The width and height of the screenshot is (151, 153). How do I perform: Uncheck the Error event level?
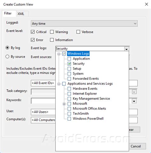click(x=33, y=40)
